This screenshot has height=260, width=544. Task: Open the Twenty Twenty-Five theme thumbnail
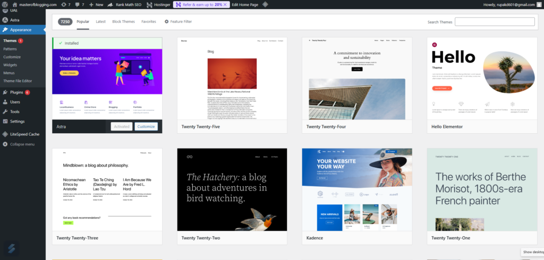(232, 79)
